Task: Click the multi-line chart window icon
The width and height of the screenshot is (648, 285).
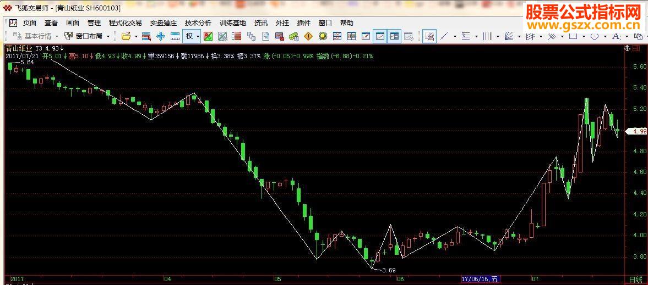Action: click(x=337, y=36)
